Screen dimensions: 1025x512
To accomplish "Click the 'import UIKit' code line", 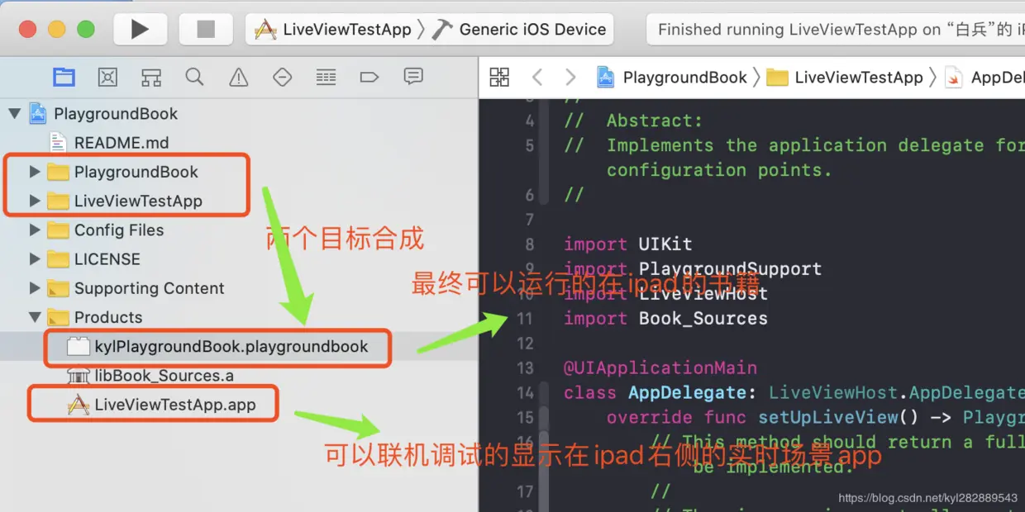I will pos(627,244).
